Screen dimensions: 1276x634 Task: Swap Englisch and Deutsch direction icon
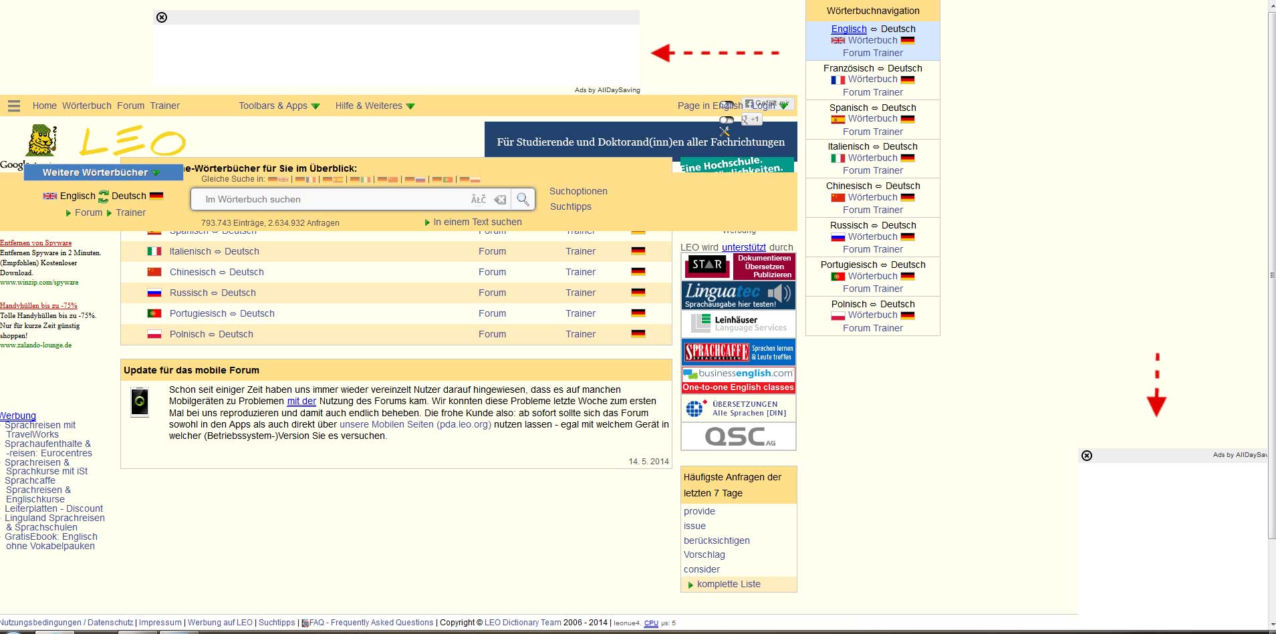point(104,196)
